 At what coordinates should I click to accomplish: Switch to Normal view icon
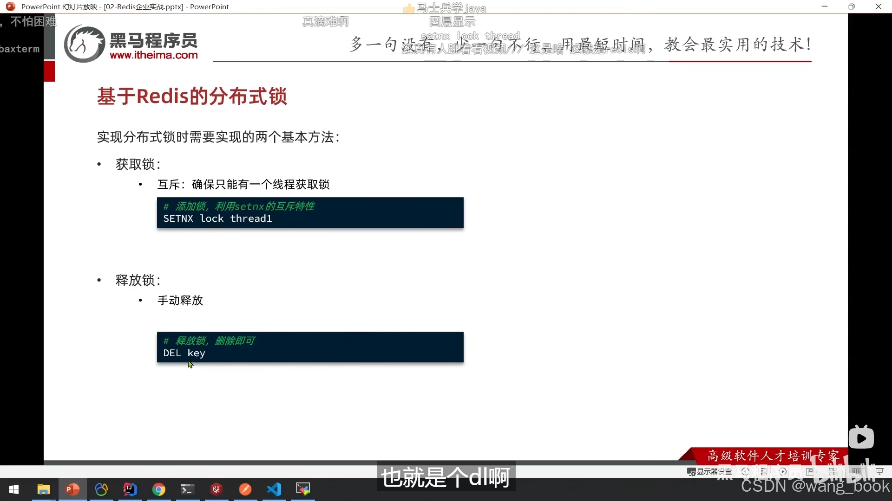[x=810, y=471]
